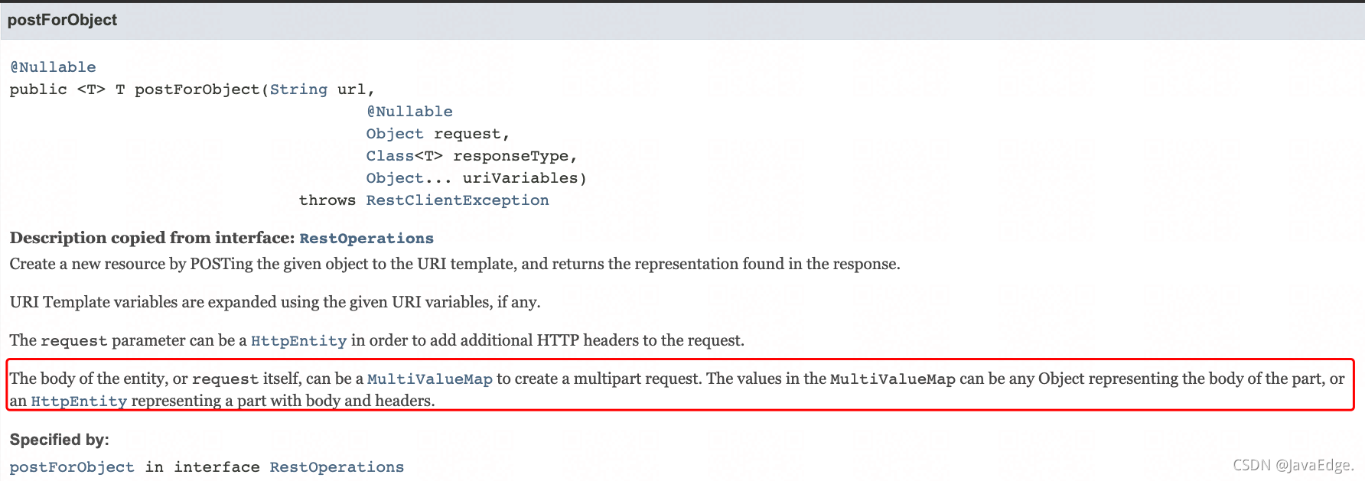Open the MultiValueMap link
This screenshot has height=481, width=1365.
point(430,379)
